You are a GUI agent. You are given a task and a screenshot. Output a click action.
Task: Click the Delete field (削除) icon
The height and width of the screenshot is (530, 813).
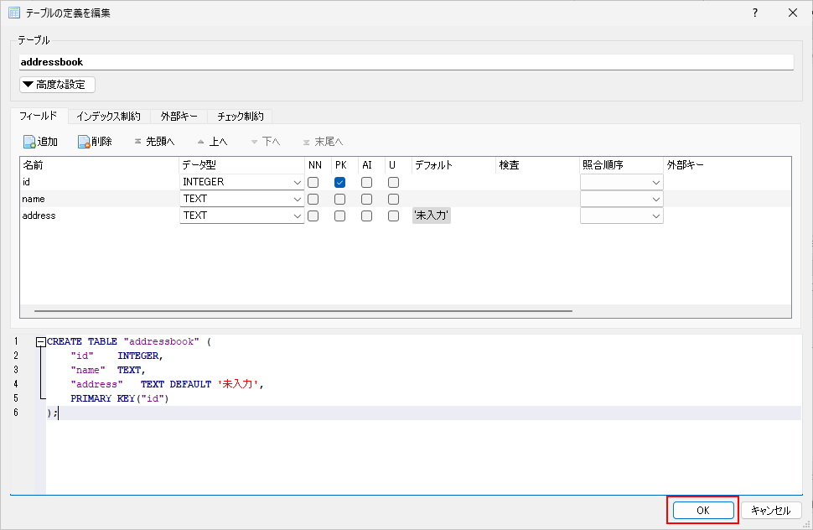pyautogui.click(x=85, y=142)
